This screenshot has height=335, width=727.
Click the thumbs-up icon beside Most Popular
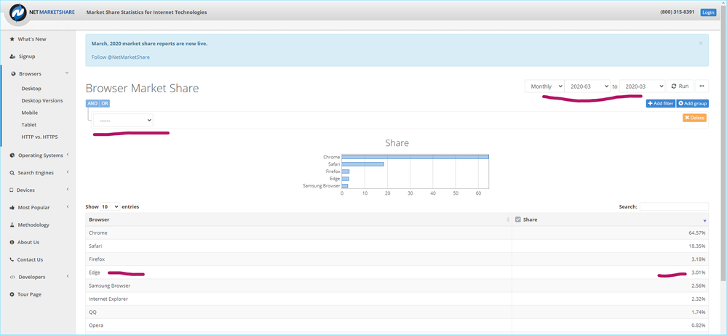[12, 208]
